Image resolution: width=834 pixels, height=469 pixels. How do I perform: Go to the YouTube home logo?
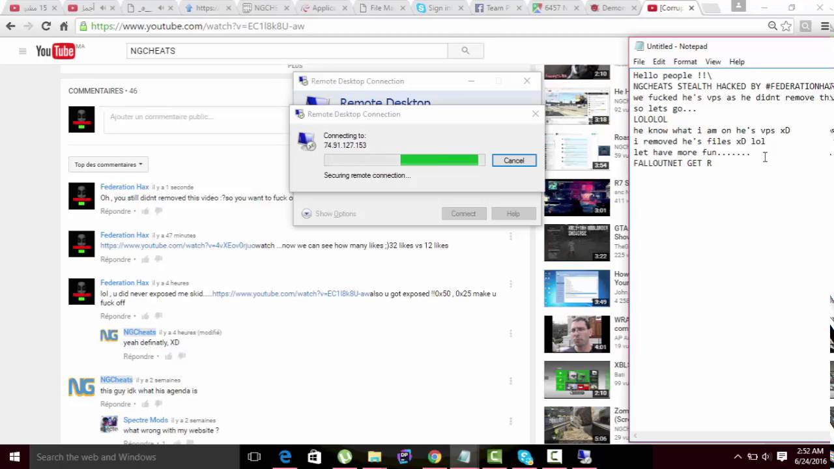[x=55, y=51]
